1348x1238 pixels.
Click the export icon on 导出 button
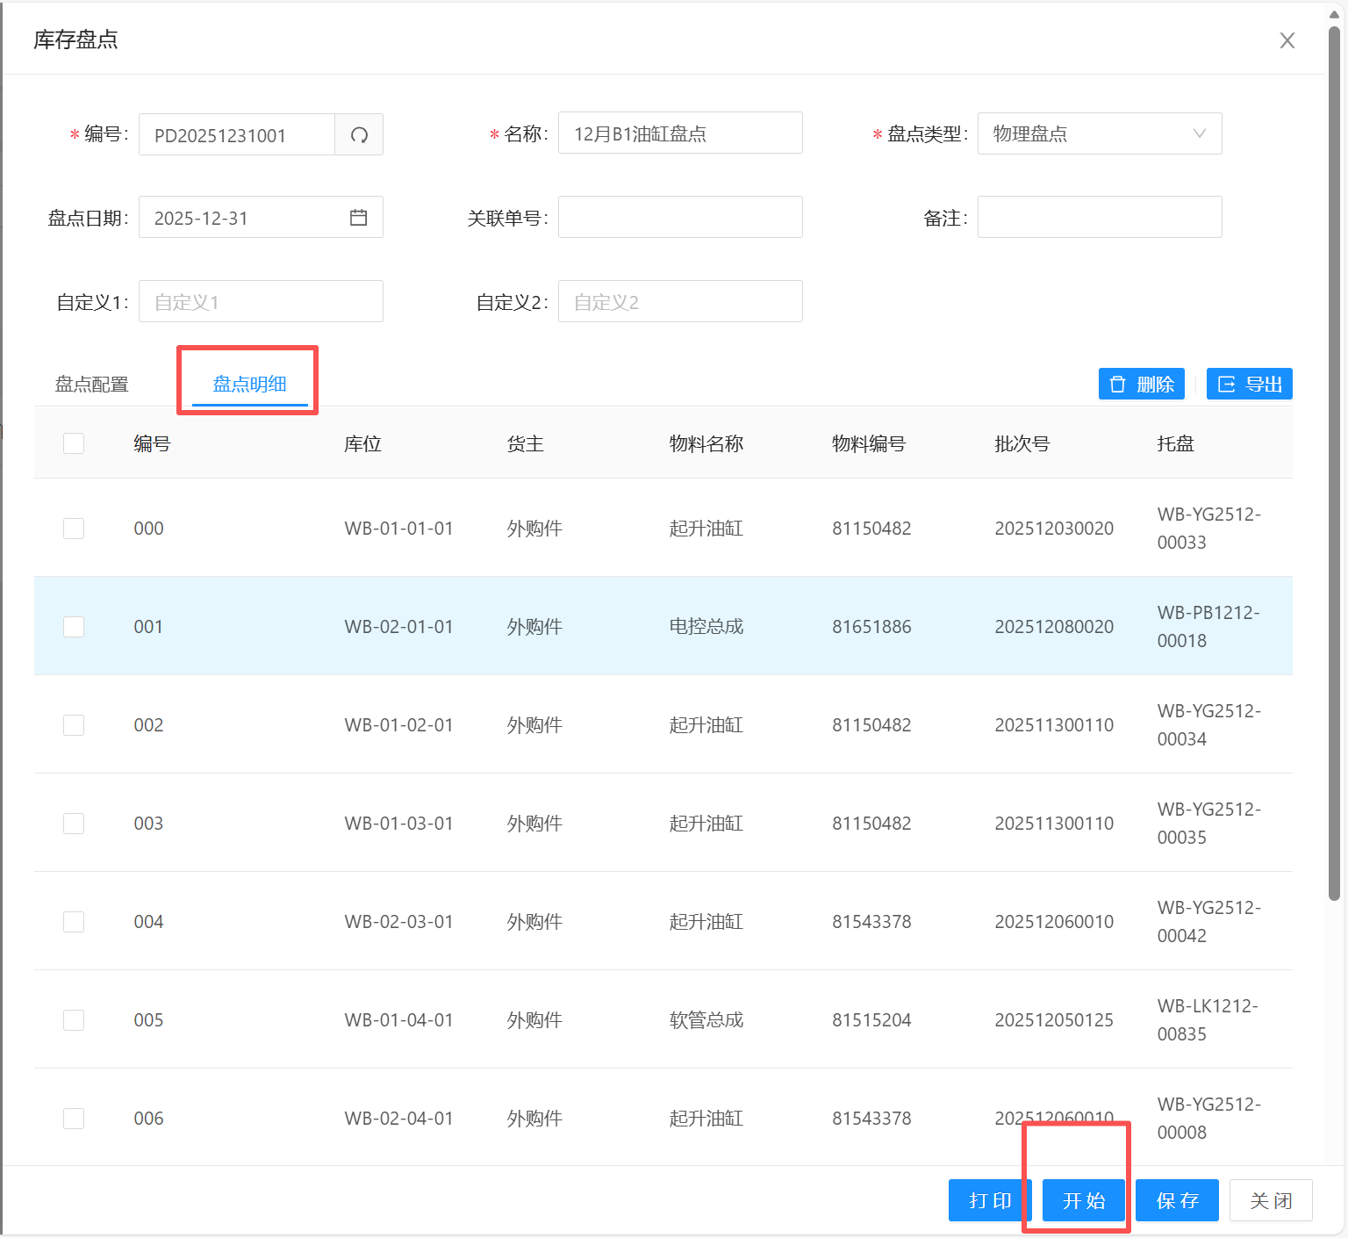pyautogui.click(x=1226, y=385)
